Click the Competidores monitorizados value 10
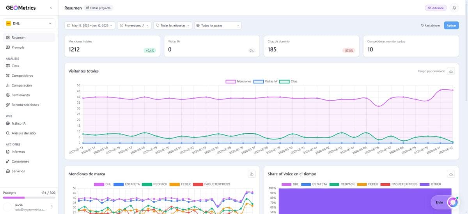This screenshot has height=214, width=468. click(x=370, y=50)
